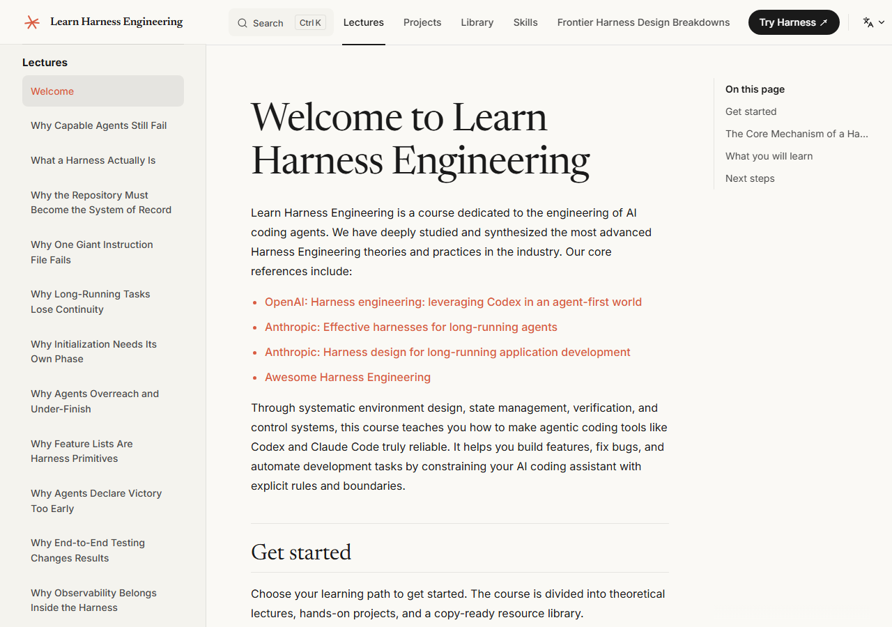Open Why Long-Running Tasks Lose Continuity
The width and height of the screenshot is (892, 627).
click(x=103, y=302)
